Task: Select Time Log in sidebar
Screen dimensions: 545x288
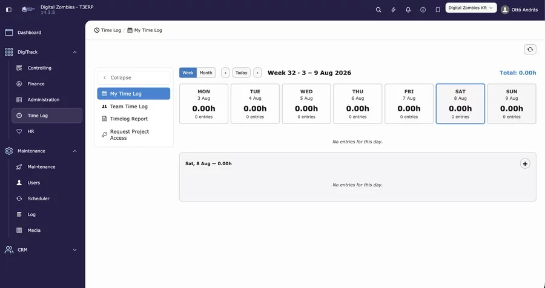Action: point(47,116)
